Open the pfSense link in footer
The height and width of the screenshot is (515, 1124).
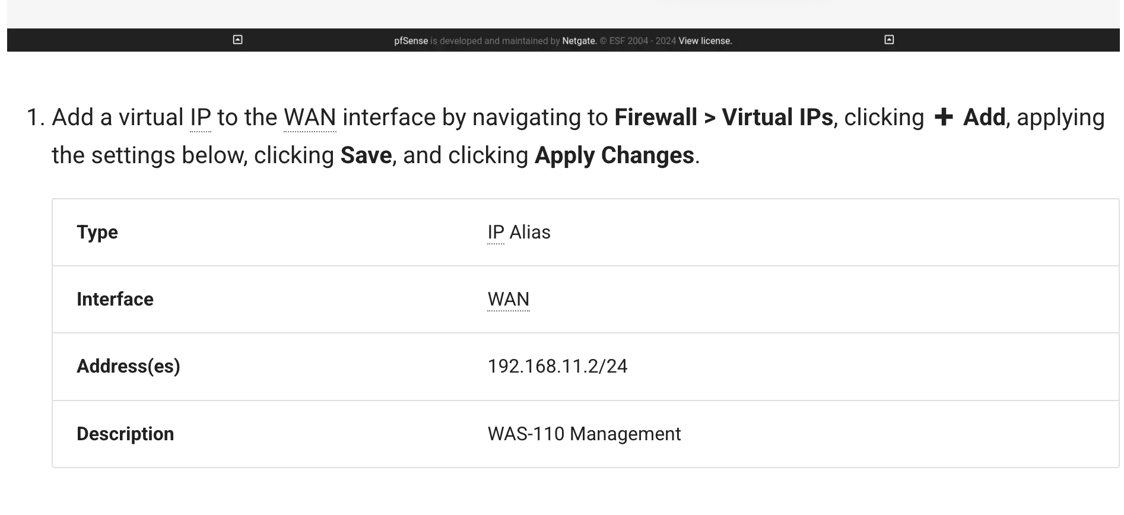[411, 41]
